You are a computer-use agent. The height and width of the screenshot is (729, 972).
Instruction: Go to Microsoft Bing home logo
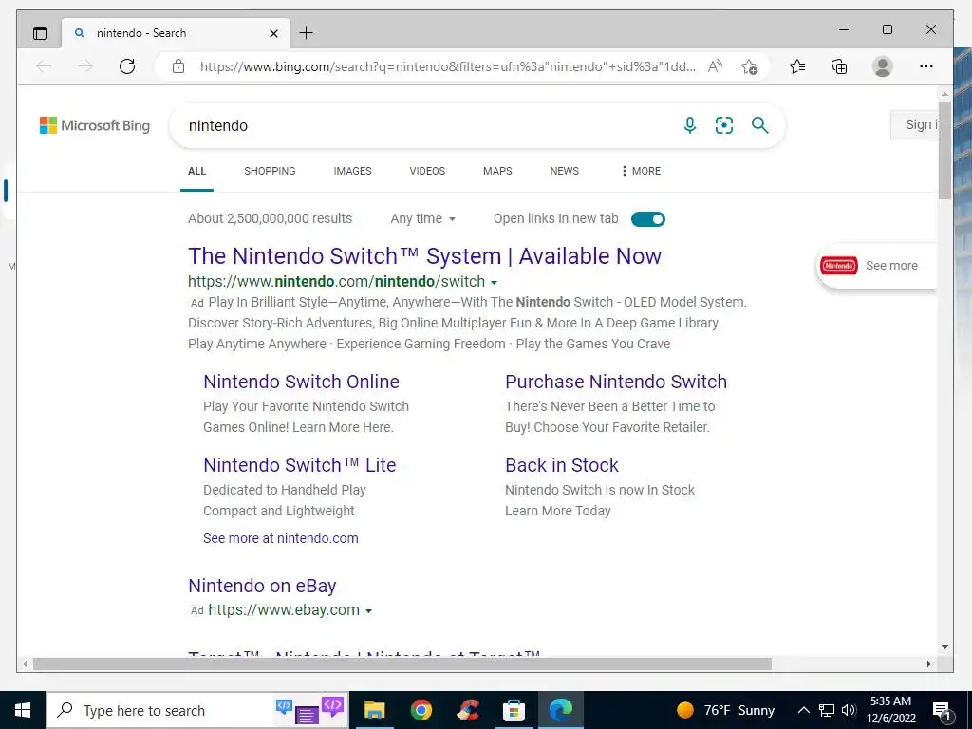(x=95, y=126)
